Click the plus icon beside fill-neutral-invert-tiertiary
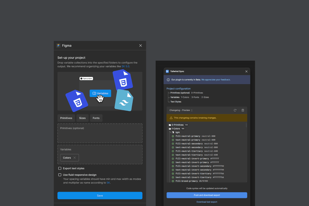 click(x=173, y=174)
